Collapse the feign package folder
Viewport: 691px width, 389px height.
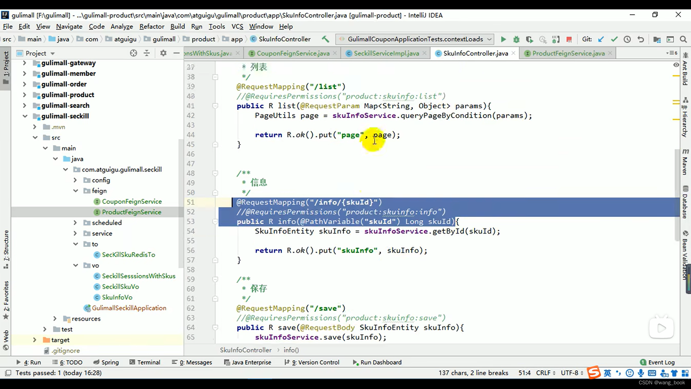pyautogui.click(x=76, y=191)
